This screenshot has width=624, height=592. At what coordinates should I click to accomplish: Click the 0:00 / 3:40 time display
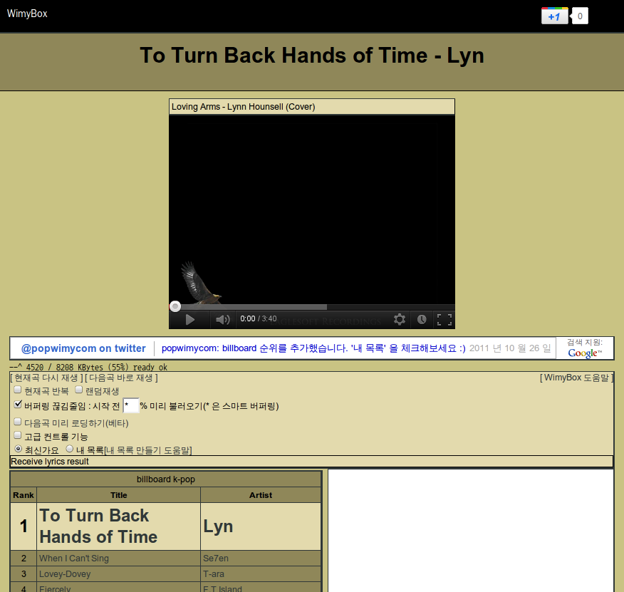[259, 319]
